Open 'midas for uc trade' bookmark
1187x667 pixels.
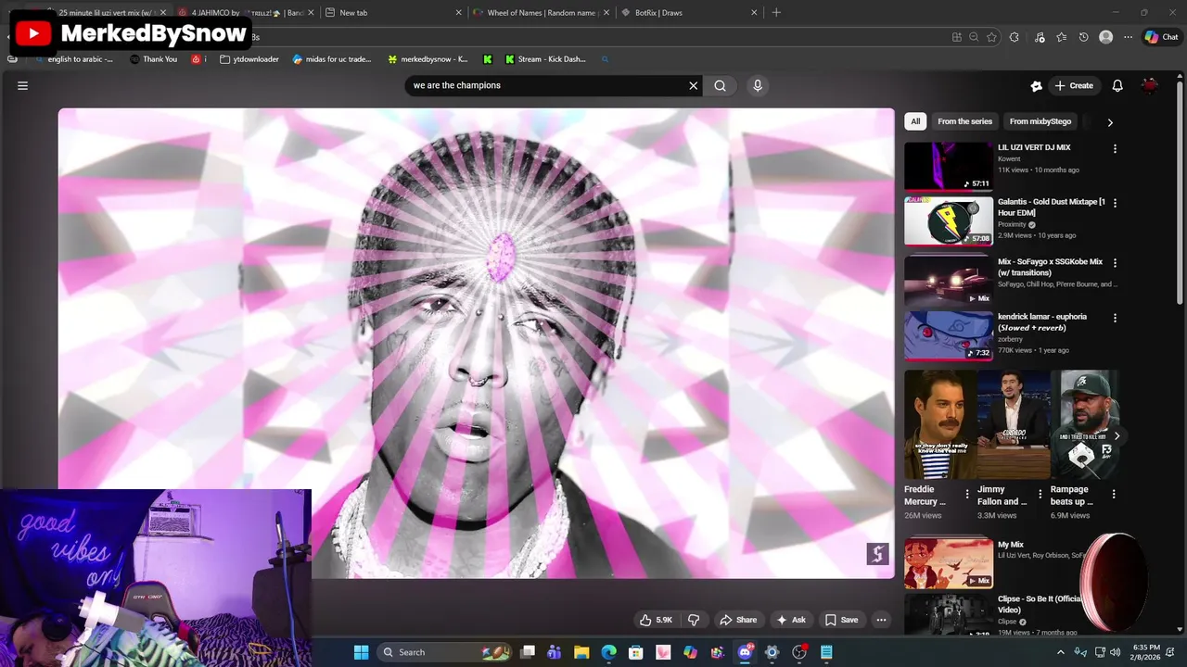pos(332,59)
